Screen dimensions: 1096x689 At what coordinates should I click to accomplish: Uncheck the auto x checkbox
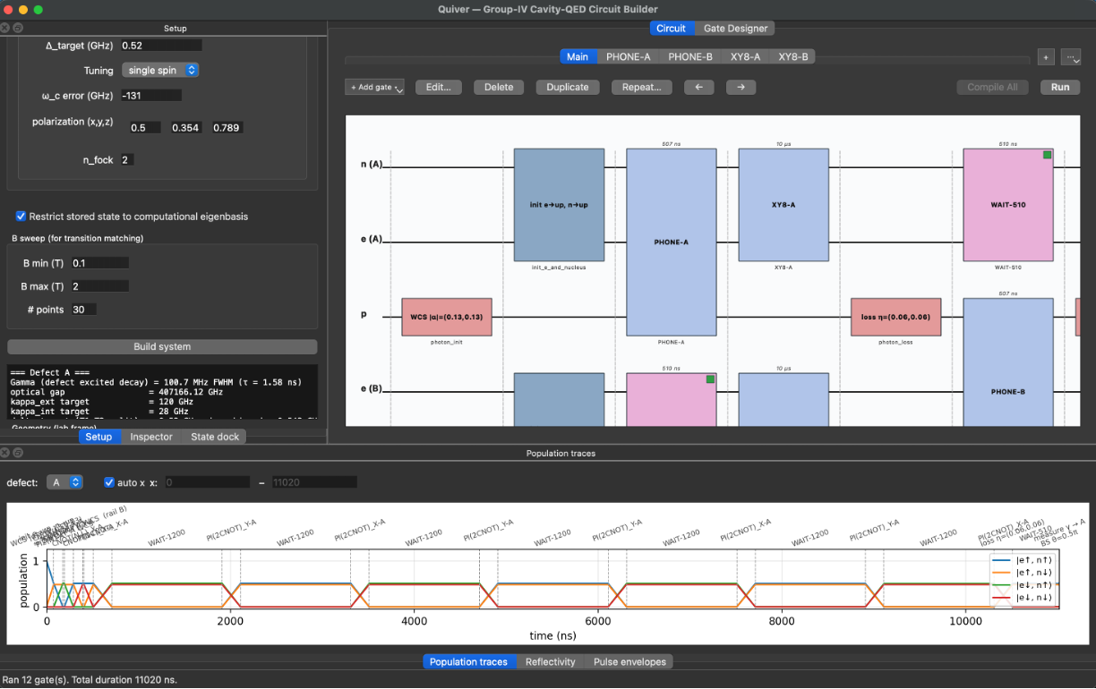(109, 482)
